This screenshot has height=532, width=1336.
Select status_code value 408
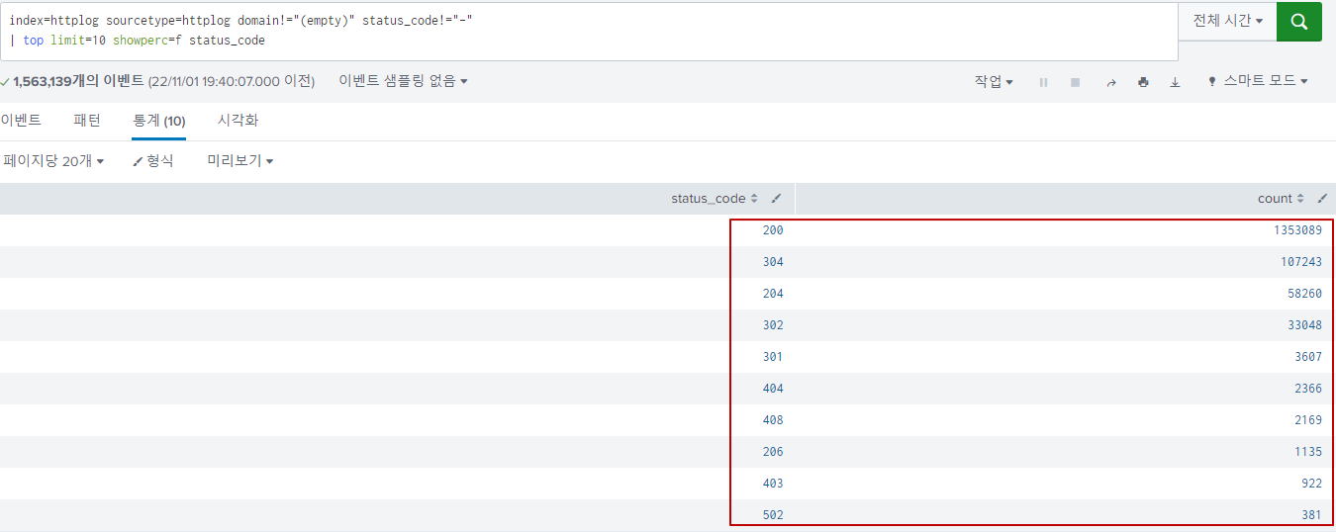[x=773, y=420]
